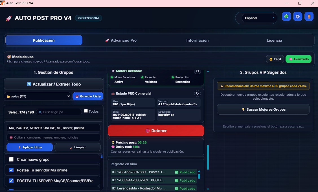Click the green check beside ID 1706594426307201
The width and height of the screenshot is (318, 192).
pyautogui.click(x=176, y=180)
